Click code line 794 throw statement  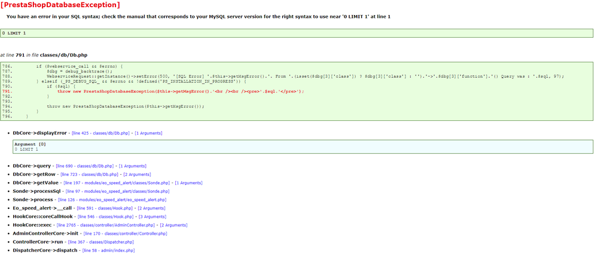point(126,107)
